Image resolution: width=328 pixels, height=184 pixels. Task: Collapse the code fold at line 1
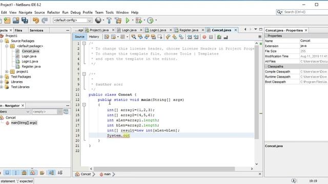84,43
